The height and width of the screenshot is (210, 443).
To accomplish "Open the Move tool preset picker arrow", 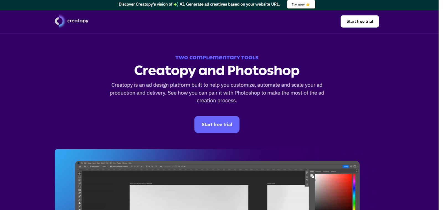I will tap(87, 167).
